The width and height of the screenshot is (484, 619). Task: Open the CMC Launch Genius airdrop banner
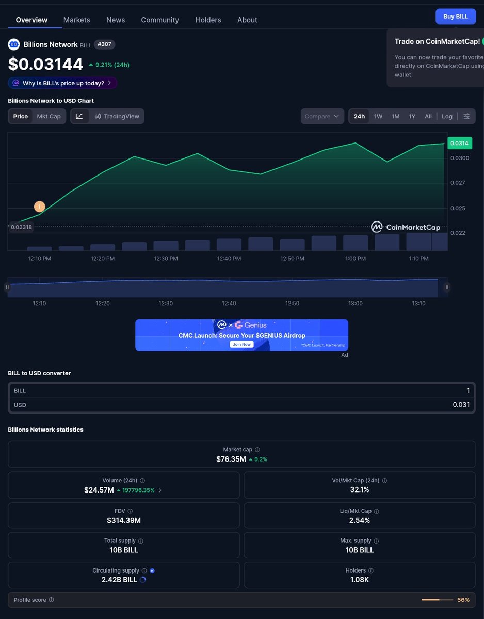point(242,335)
